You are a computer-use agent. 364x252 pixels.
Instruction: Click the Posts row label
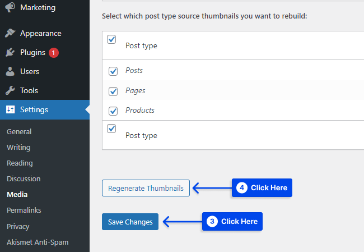134,70
